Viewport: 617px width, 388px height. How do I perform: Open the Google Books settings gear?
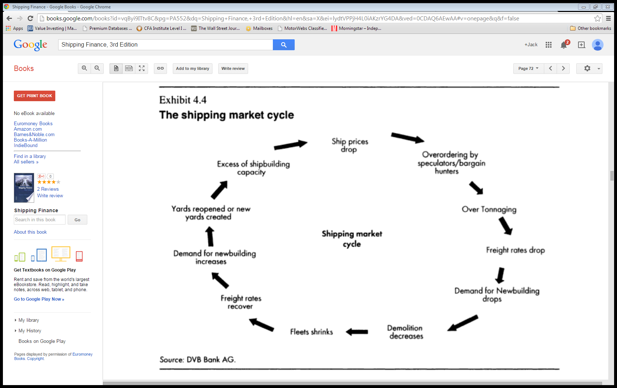[x=587, y=68]
